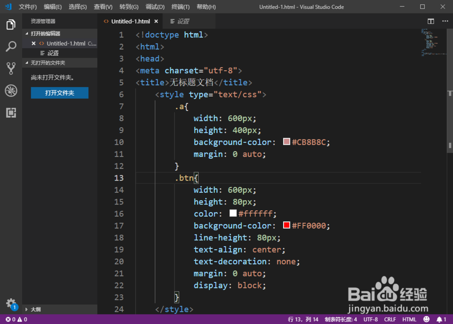Close Untitled-1.html in open editors list
The width and height of the screenshot is (453, 324).
[34, 43]
